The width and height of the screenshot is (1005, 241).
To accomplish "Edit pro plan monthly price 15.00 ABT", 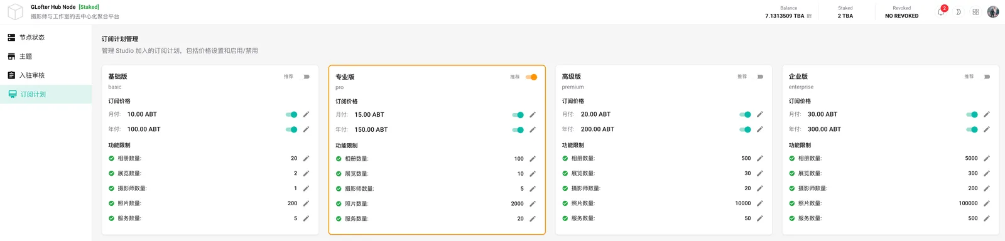I will pyautogui.click(x=533, y=115).
